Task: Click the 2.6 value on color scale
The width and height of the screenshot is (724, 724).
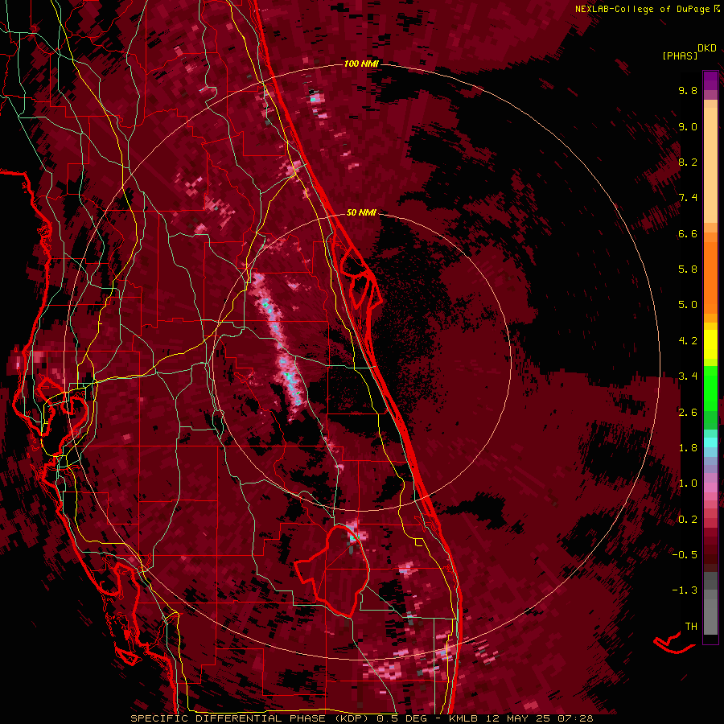Action: 688,413
